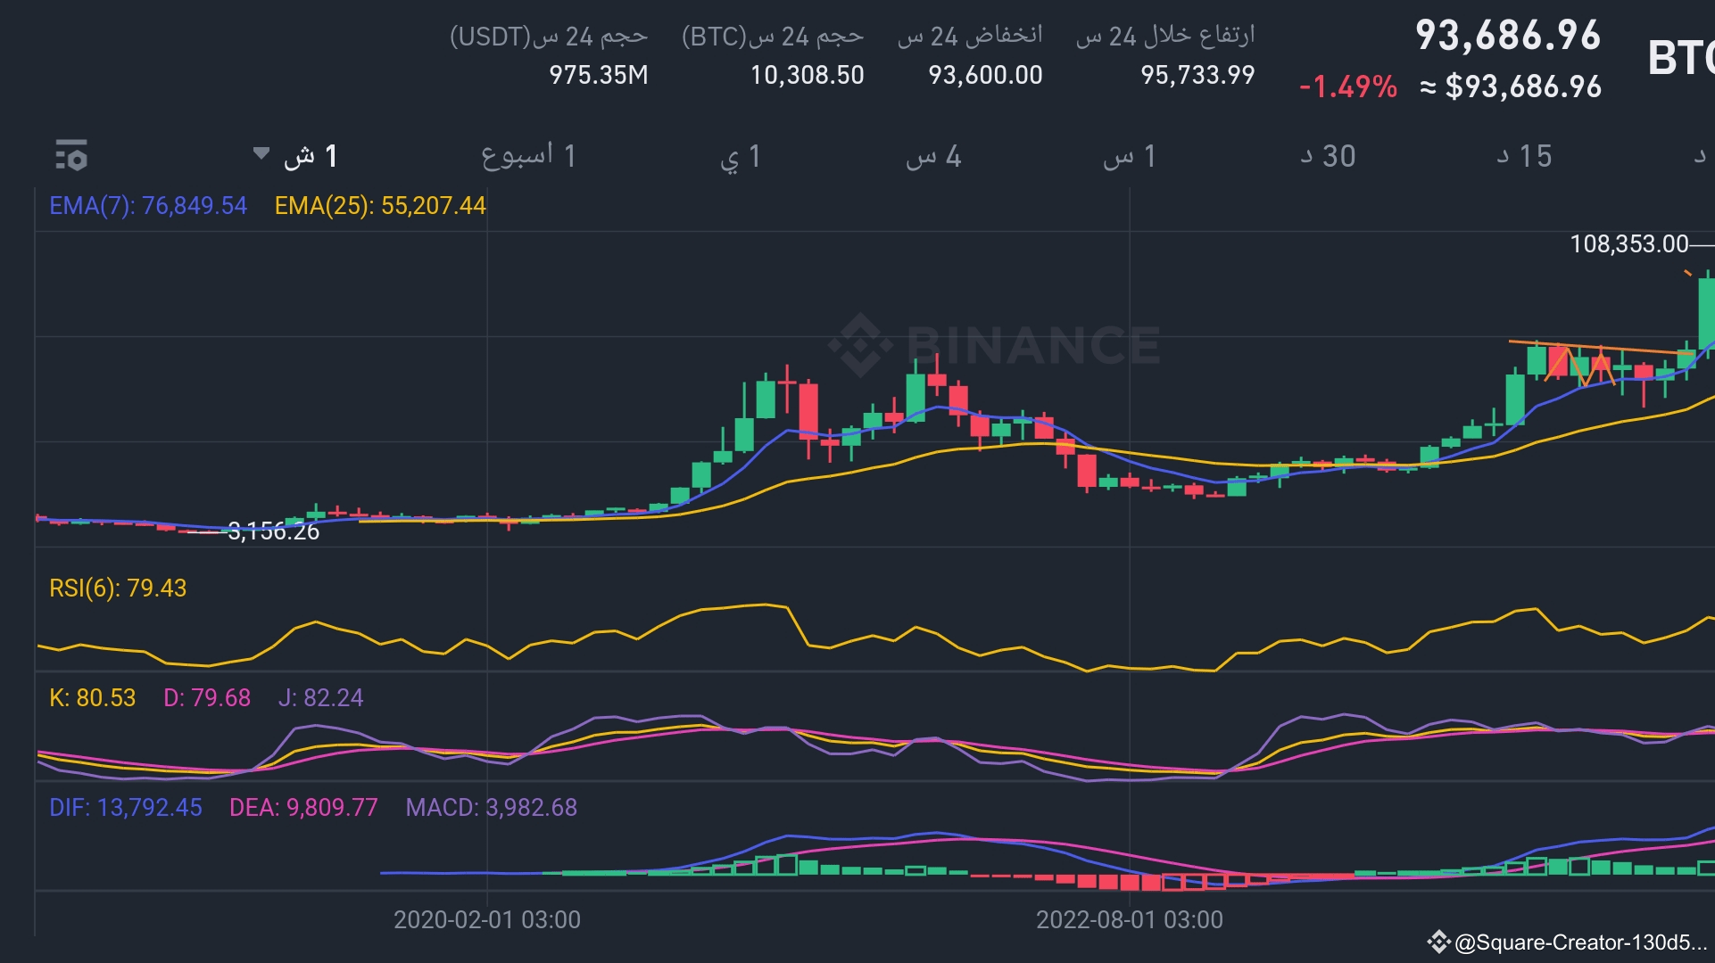Click the 2022-08-01 date axis marker
This screenshot has height=963, width=1715.
(1129, 920)
